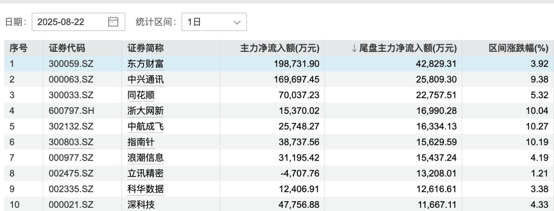Click the 2025-08-22 date input field
Screen dimensions: 554x211
[79, 22]
